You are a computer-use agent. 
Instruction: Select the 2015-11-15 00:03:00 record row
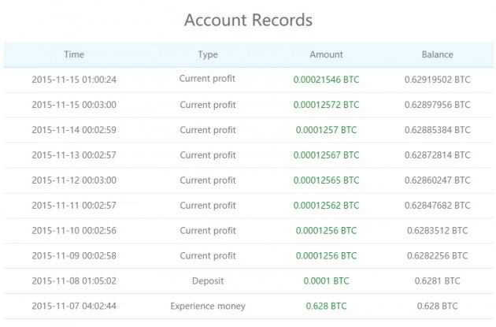click(248, 105)
